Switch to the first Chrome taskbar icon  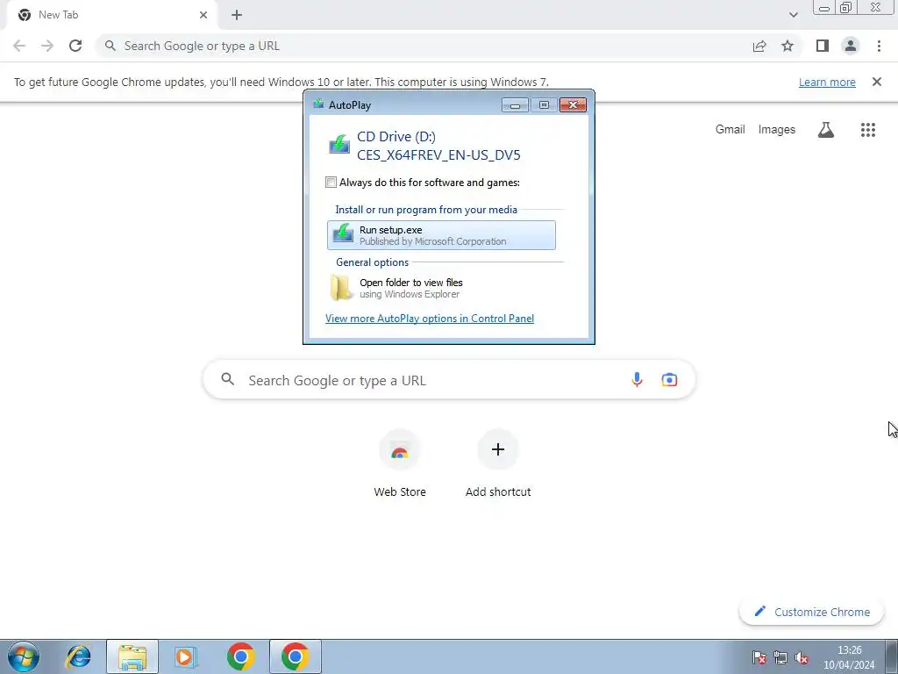click(x=240, y=656)
